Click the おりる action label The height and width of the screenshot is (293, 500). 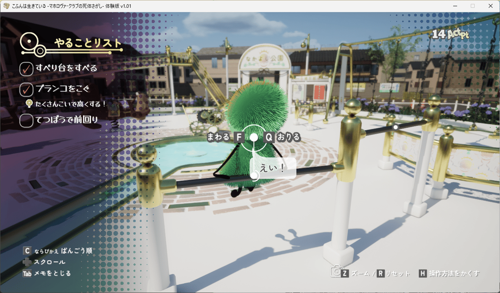point(289,137)
